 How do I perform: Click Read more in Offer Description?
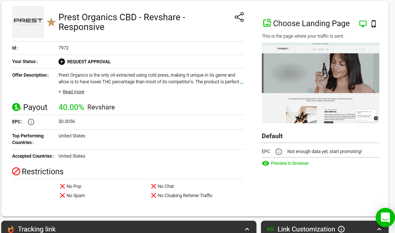[x=73, y=92]
